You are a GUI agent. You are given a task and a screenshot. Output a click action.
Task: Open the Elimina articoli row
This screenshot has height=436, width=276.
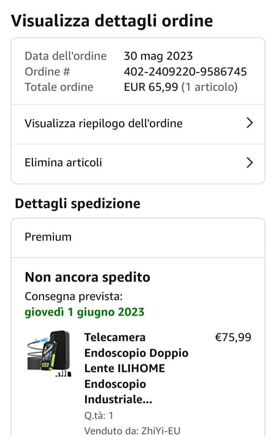tap(64, 163)
